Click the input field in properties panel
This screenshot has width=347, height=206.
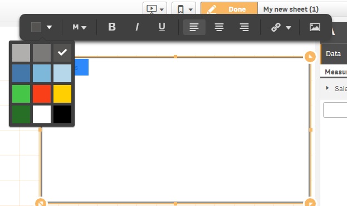(335, 110)
